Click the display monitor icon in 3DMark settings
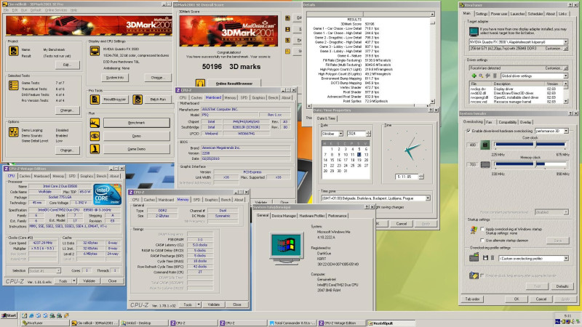The width and height of the screenshot is (582, 327). coord(95,50)
